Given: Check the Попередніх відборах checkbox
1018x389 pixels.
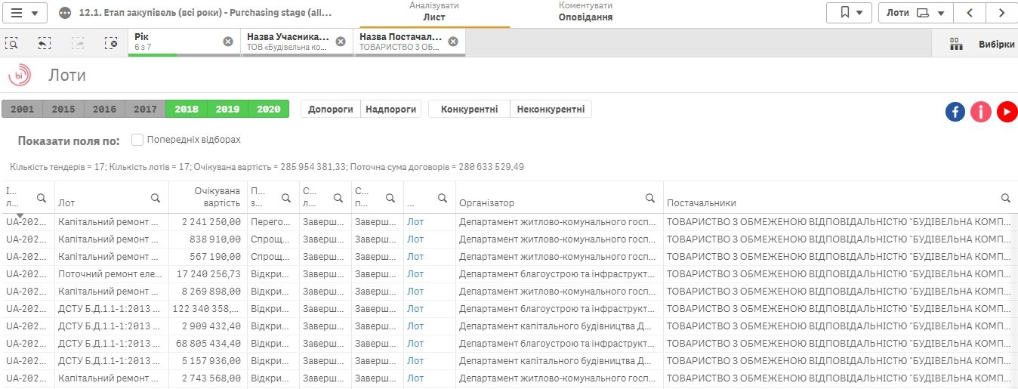Looking at the screenshot, I should click(137, 140).
